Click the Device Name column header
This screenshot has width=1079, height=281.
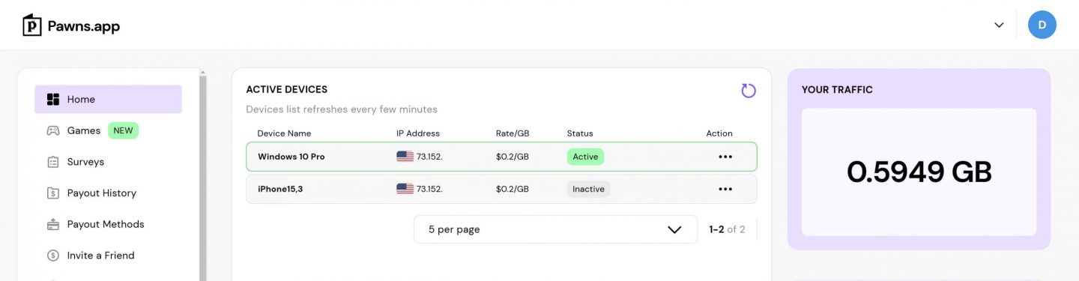pos(284,133)
